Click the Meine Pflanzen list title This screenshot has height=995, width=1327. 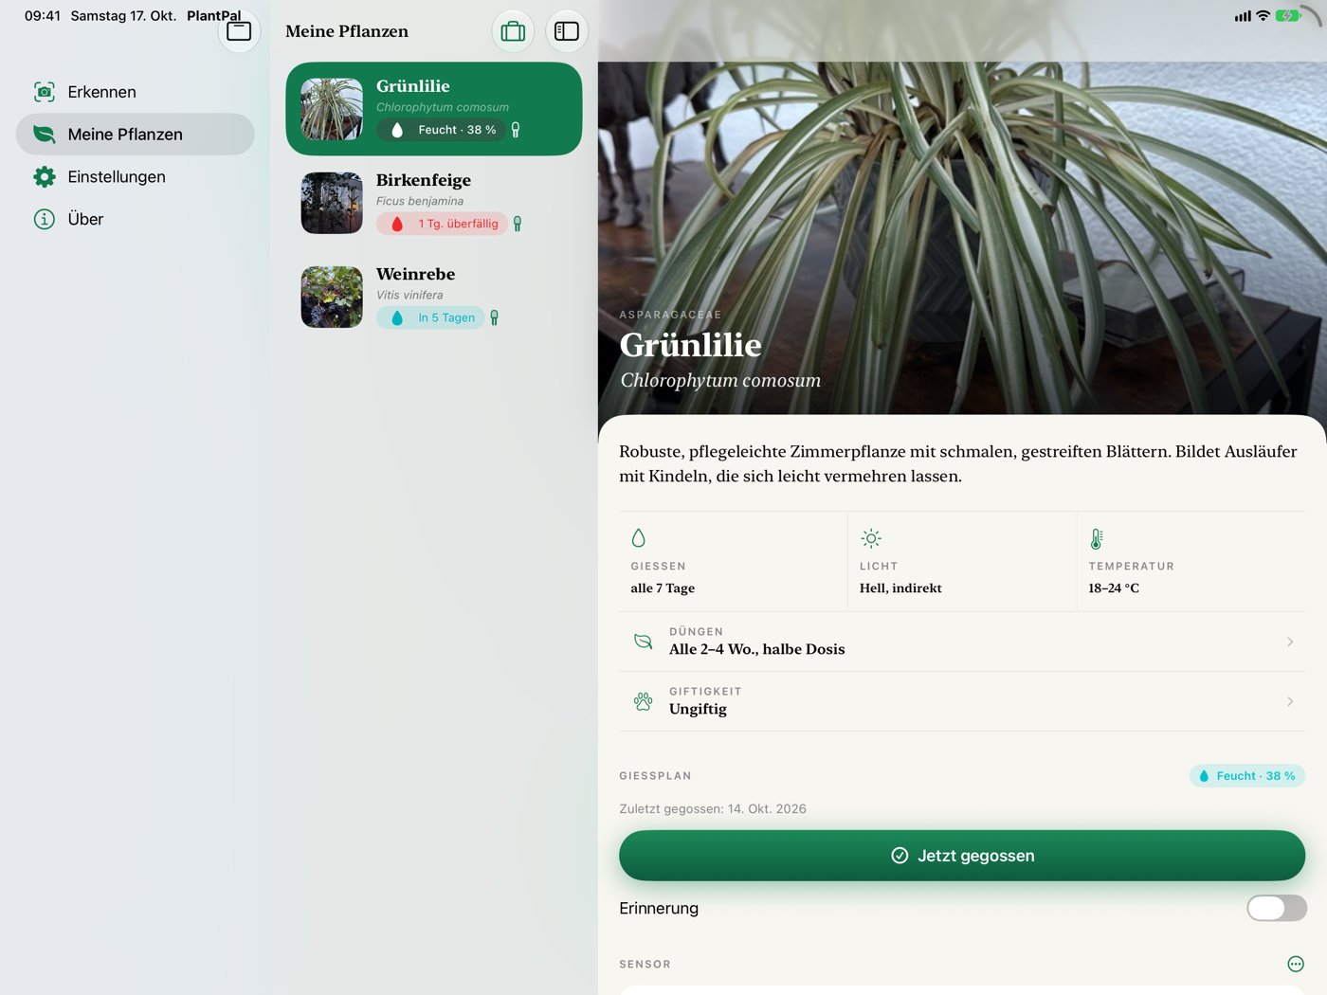[x=347, y=31]
